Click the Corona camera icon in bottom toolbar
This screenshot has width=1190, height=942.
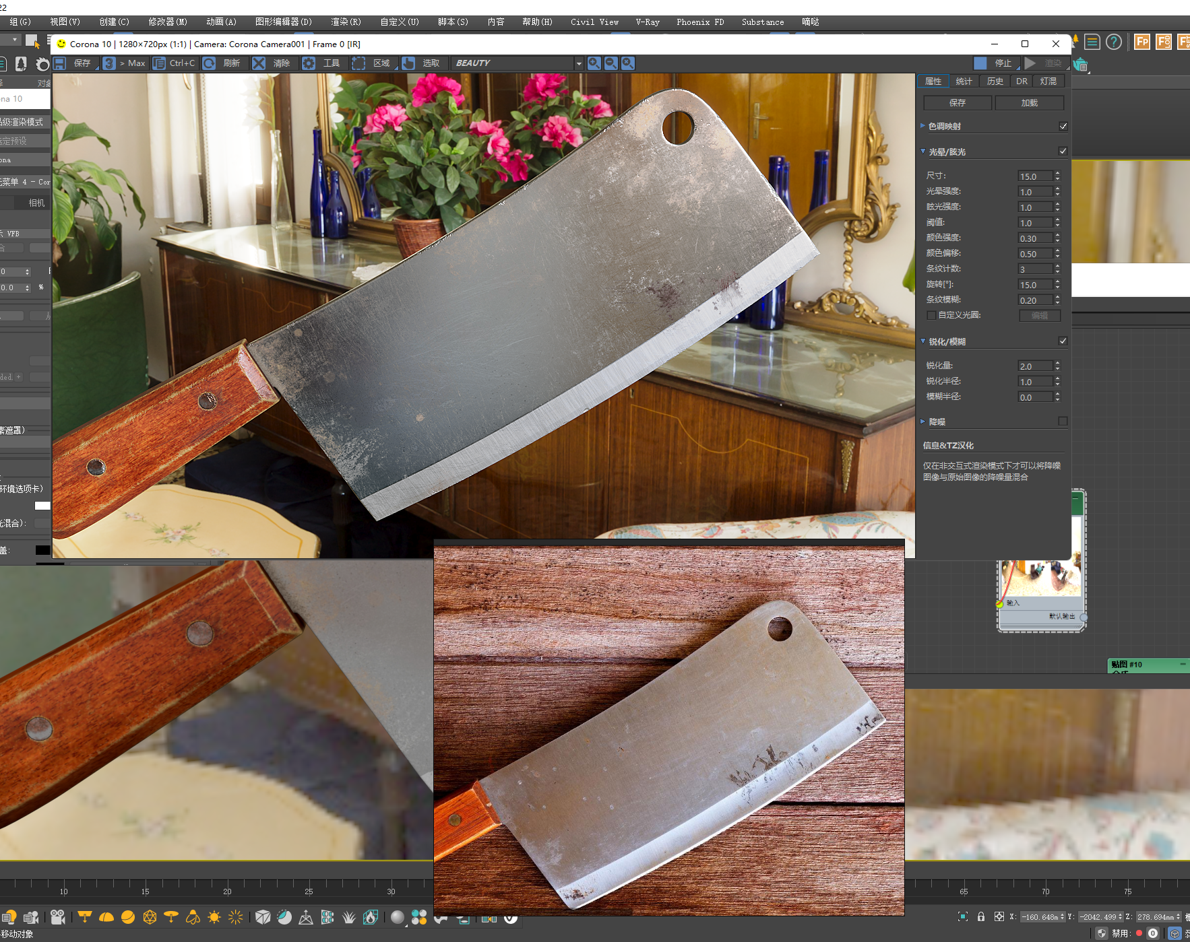click(x=58, y=917)
